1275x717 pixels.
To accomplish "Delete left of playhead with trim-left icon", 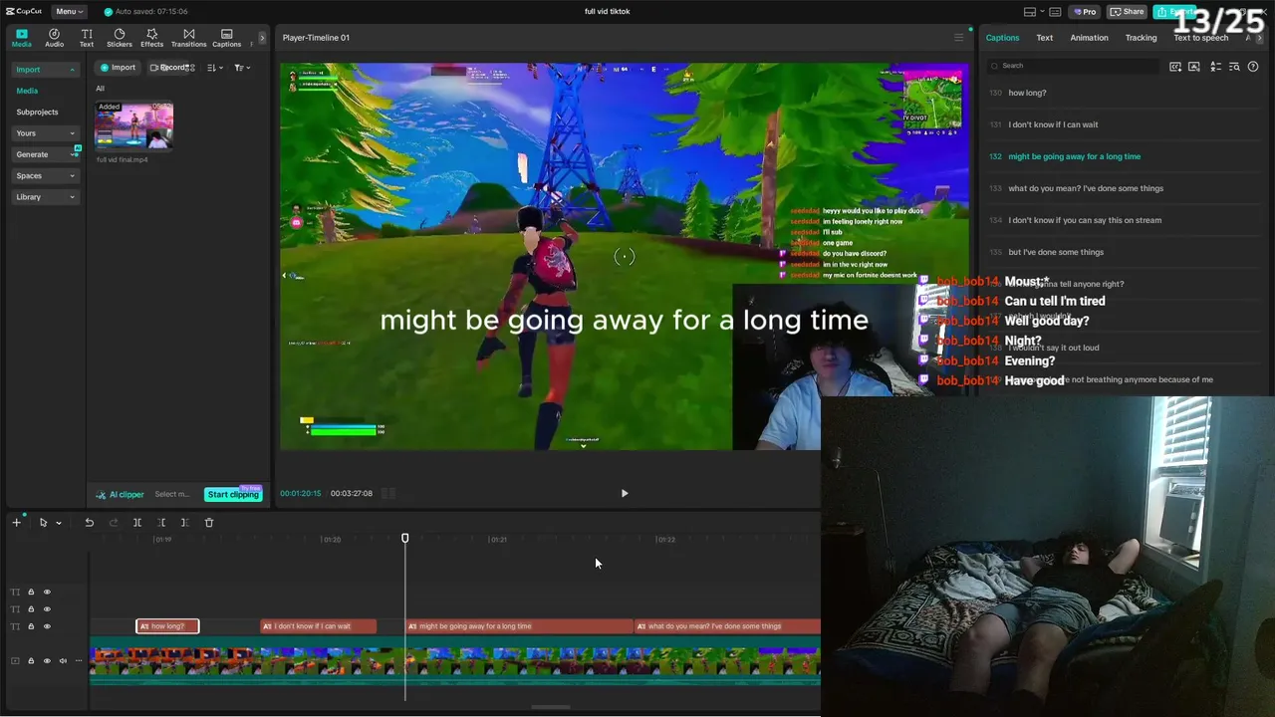I will tap(161, 523).
